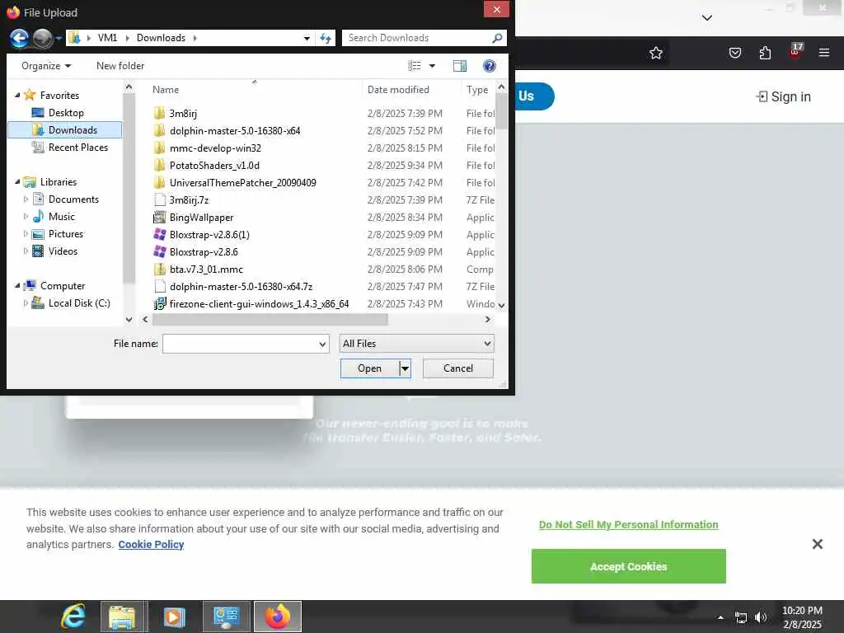Click the Forward navigation arrow

pyautogui.click(x=42, y=38)
